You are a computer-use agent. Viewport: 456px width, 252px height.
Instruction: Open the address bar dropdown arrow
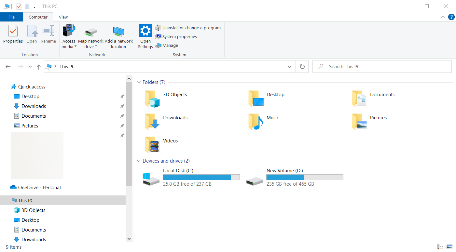(x=289, y=66)
